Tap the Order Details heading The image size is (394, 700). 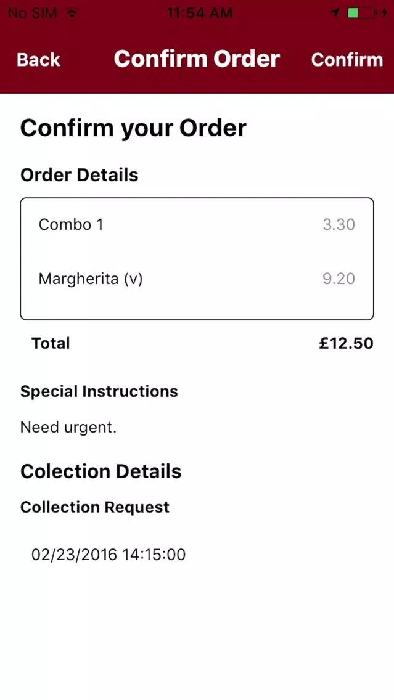click(x=80, y=175)
